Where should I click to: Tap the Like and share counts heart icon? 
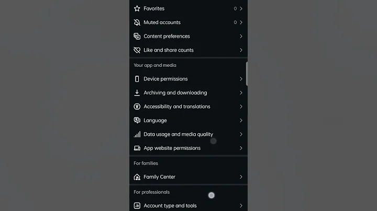point(137,50)
